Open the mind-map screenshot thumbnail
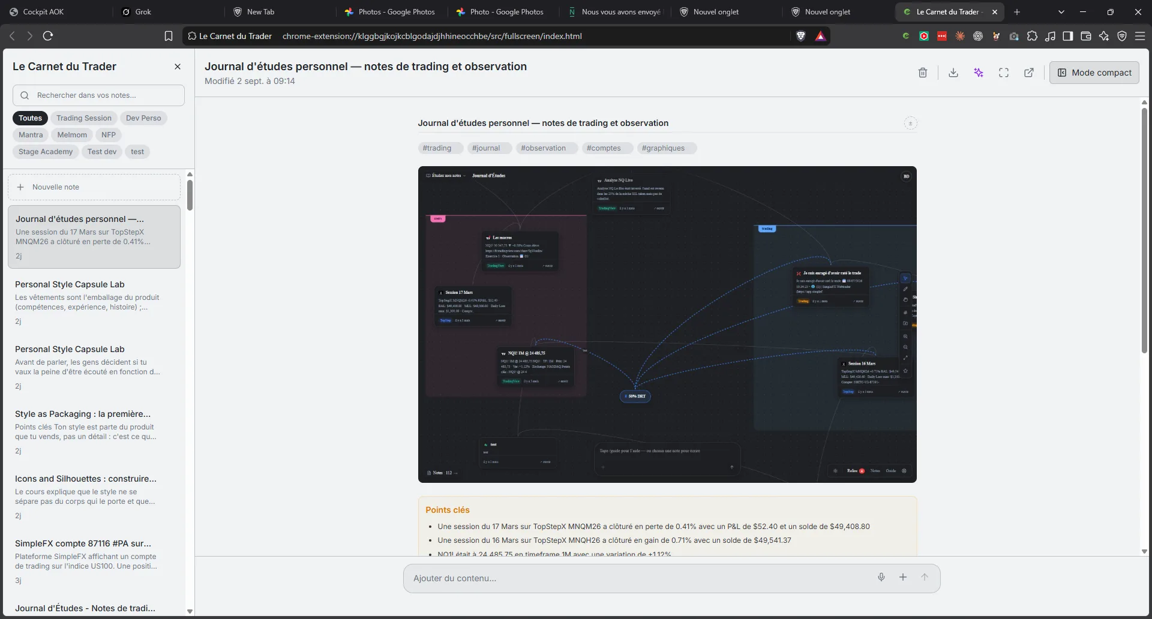 click(x=667, y=324)
